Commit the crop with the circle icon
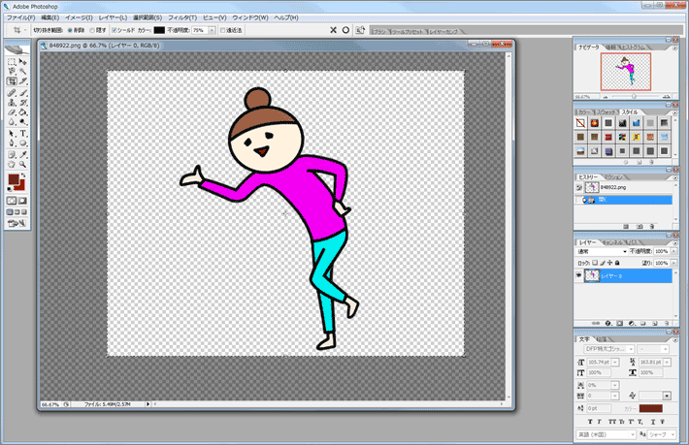The width and height of the screenshot is (689, 445). 345,30
